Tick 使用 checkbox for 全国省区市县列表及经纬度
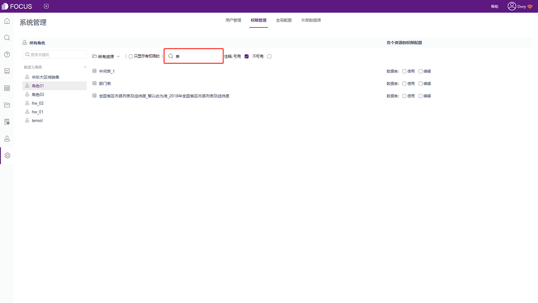538x303 pixels. tap(404, 96)
